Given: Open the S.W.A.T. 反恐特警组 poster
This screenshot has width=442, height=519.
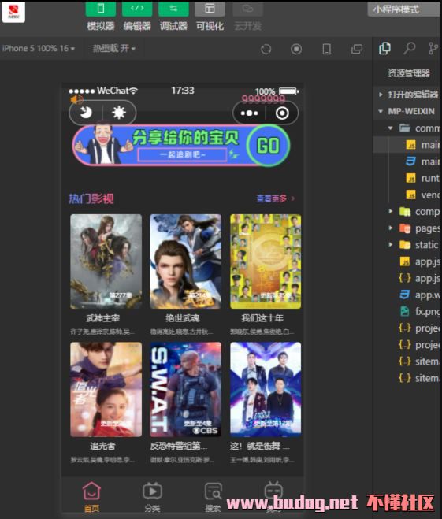Looking at the screenshot, I should click(185, 389).
